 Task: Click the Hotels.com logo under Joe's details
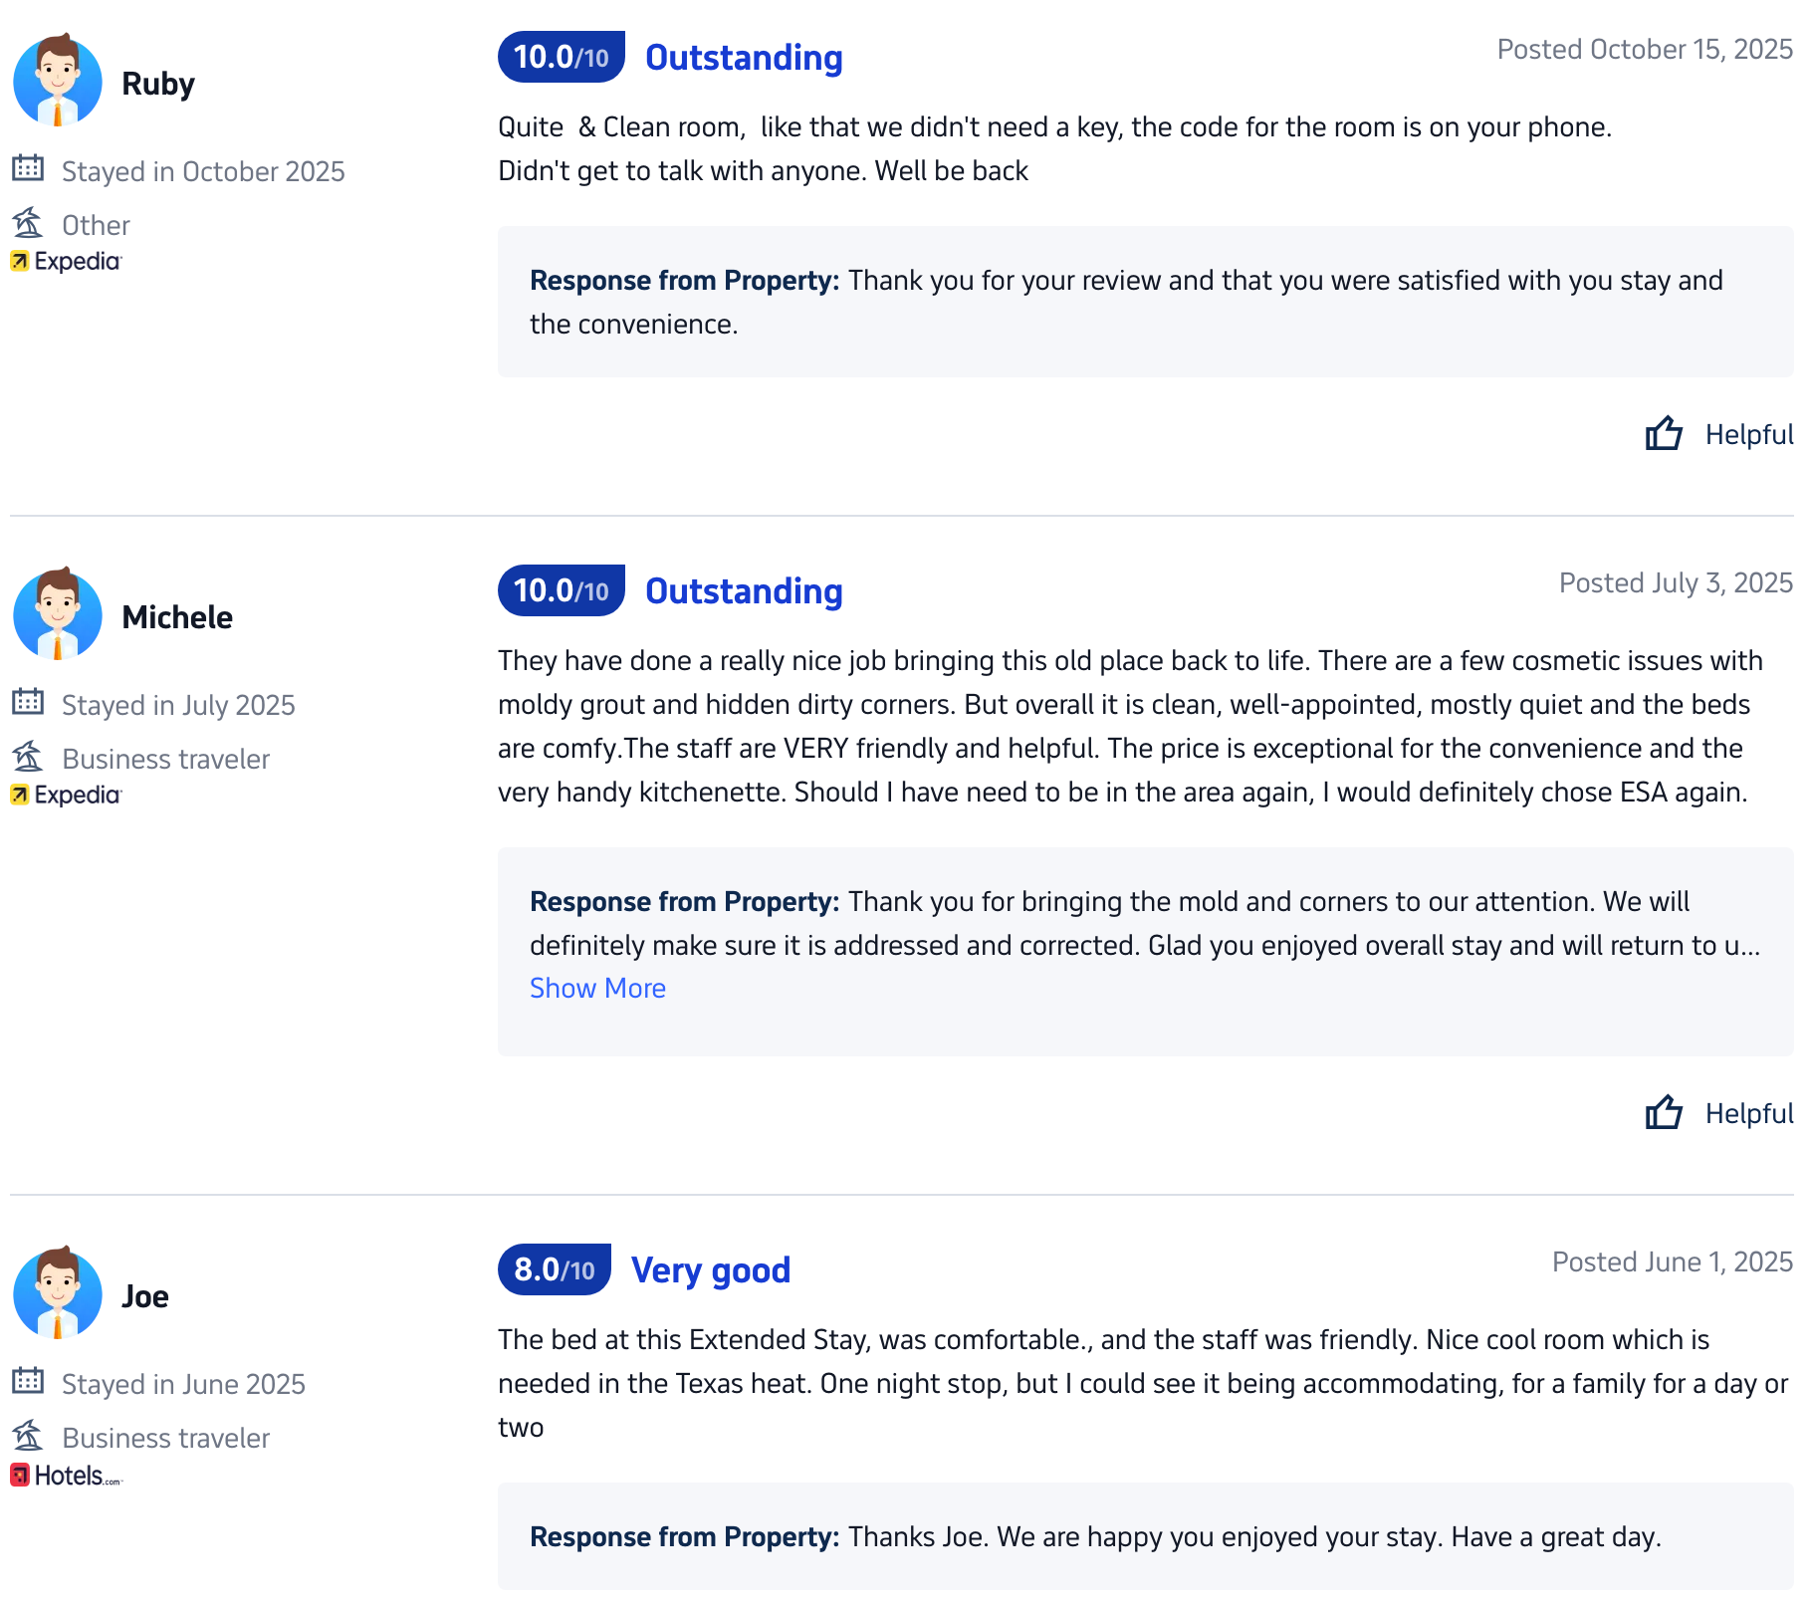pyautogui.click(x=66, y=1476)
